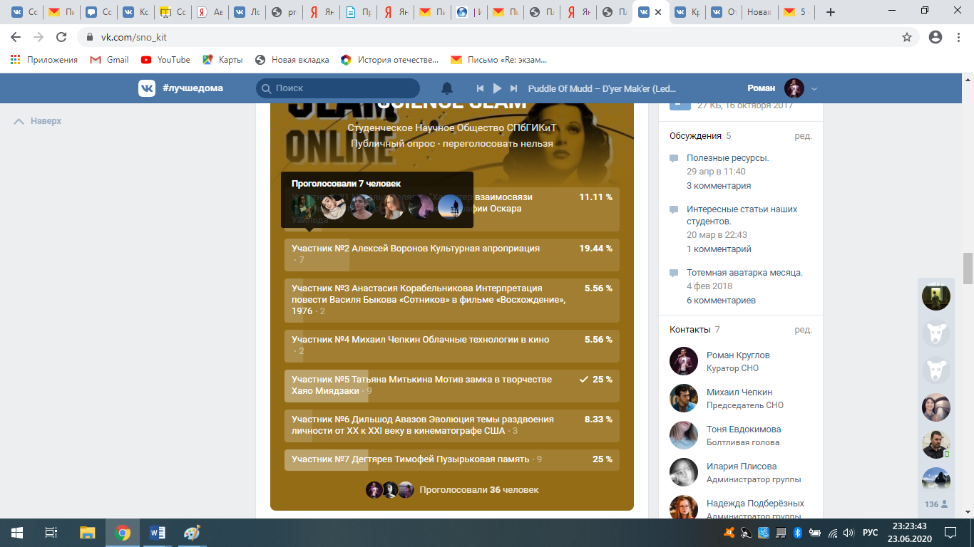Open the volume icon in system tray
This screenshot has height=547, width=974.
coord(849,533)
